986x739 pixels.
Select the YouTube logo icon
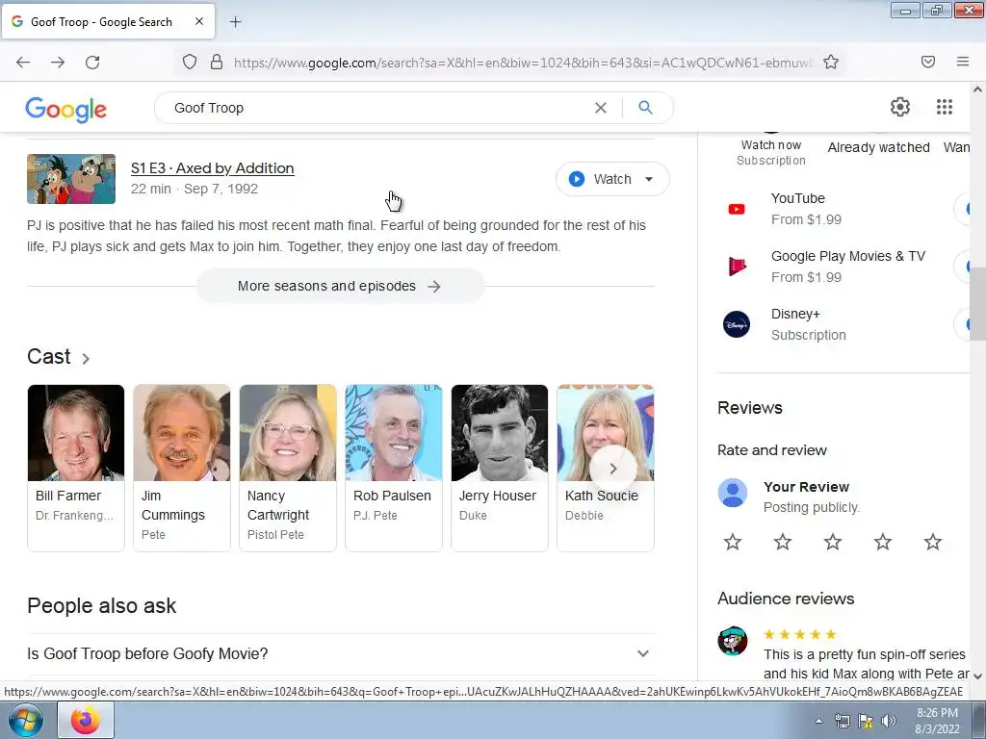(x=737, y=209)
